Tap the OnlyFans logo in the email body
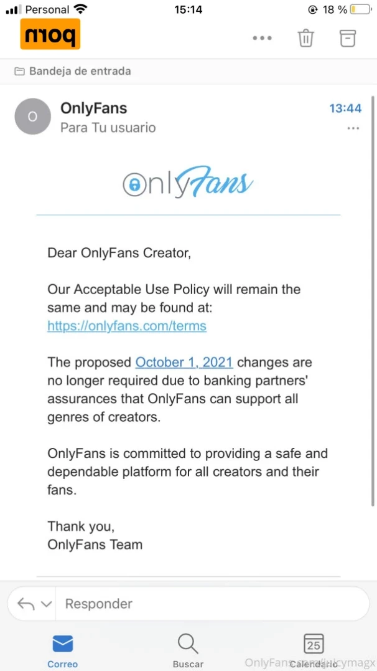 click(x=188, y=182)
